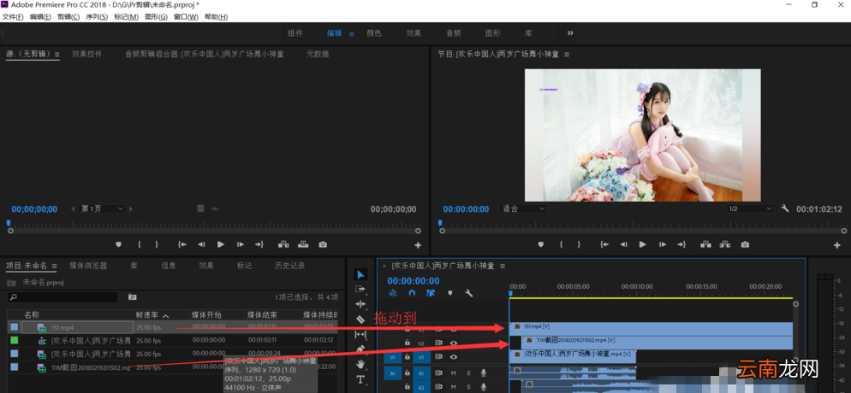Solo the A1 audio track
The width and height of the screenshot is (851, 393).
468,372
